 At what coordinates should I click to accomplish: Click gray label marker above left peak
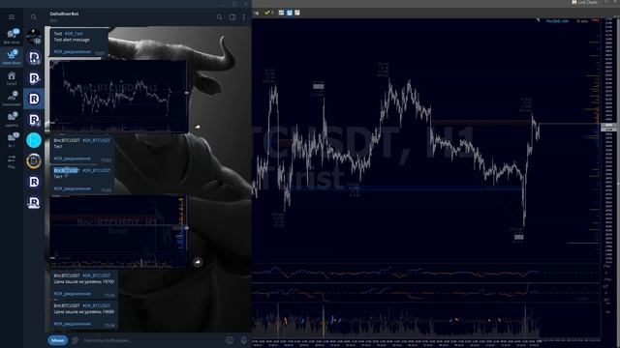pos(319,86)
